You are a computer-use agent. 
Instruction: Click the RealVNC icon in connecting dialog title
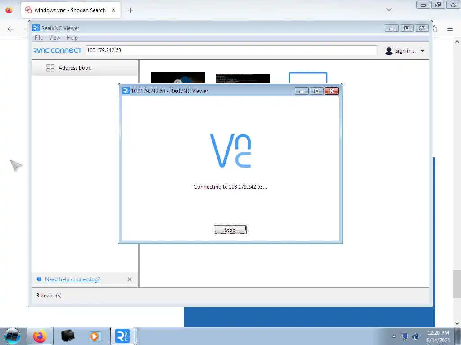tap(126, 91)
